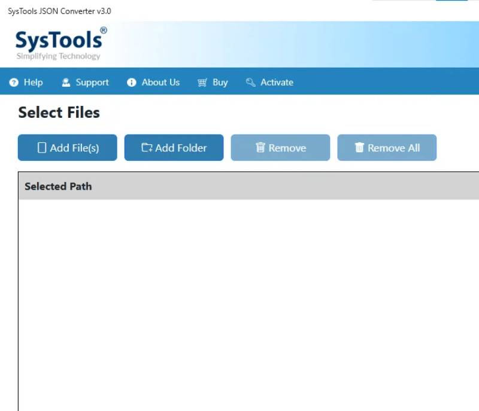Click the trash icon on Remove All
Viewport: 479px width, 411px height.
(359, 147)
